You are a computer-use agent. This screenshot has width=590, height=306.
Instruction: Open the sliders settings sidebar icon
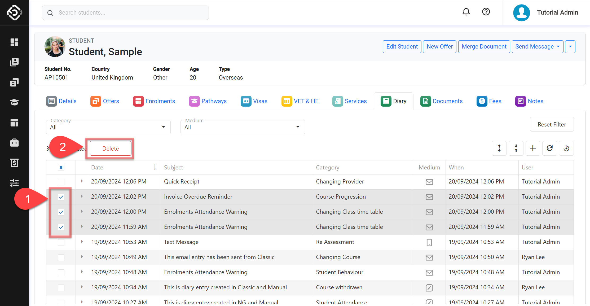(14, 183)
